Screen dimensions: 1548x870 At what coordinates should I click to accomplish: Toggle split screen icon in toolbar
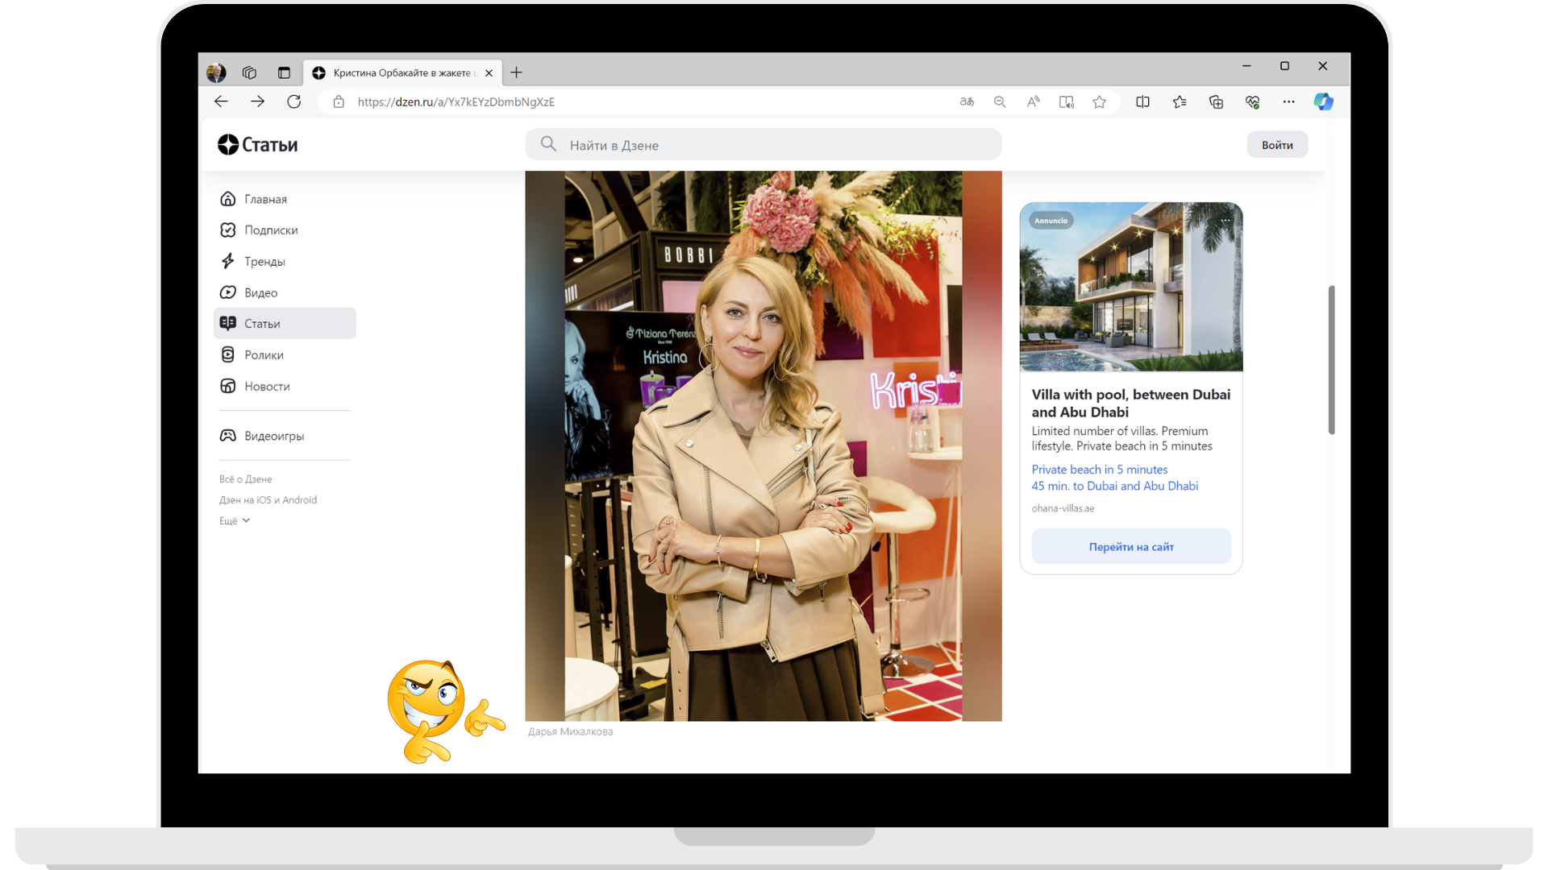[x=1142, y=101]
